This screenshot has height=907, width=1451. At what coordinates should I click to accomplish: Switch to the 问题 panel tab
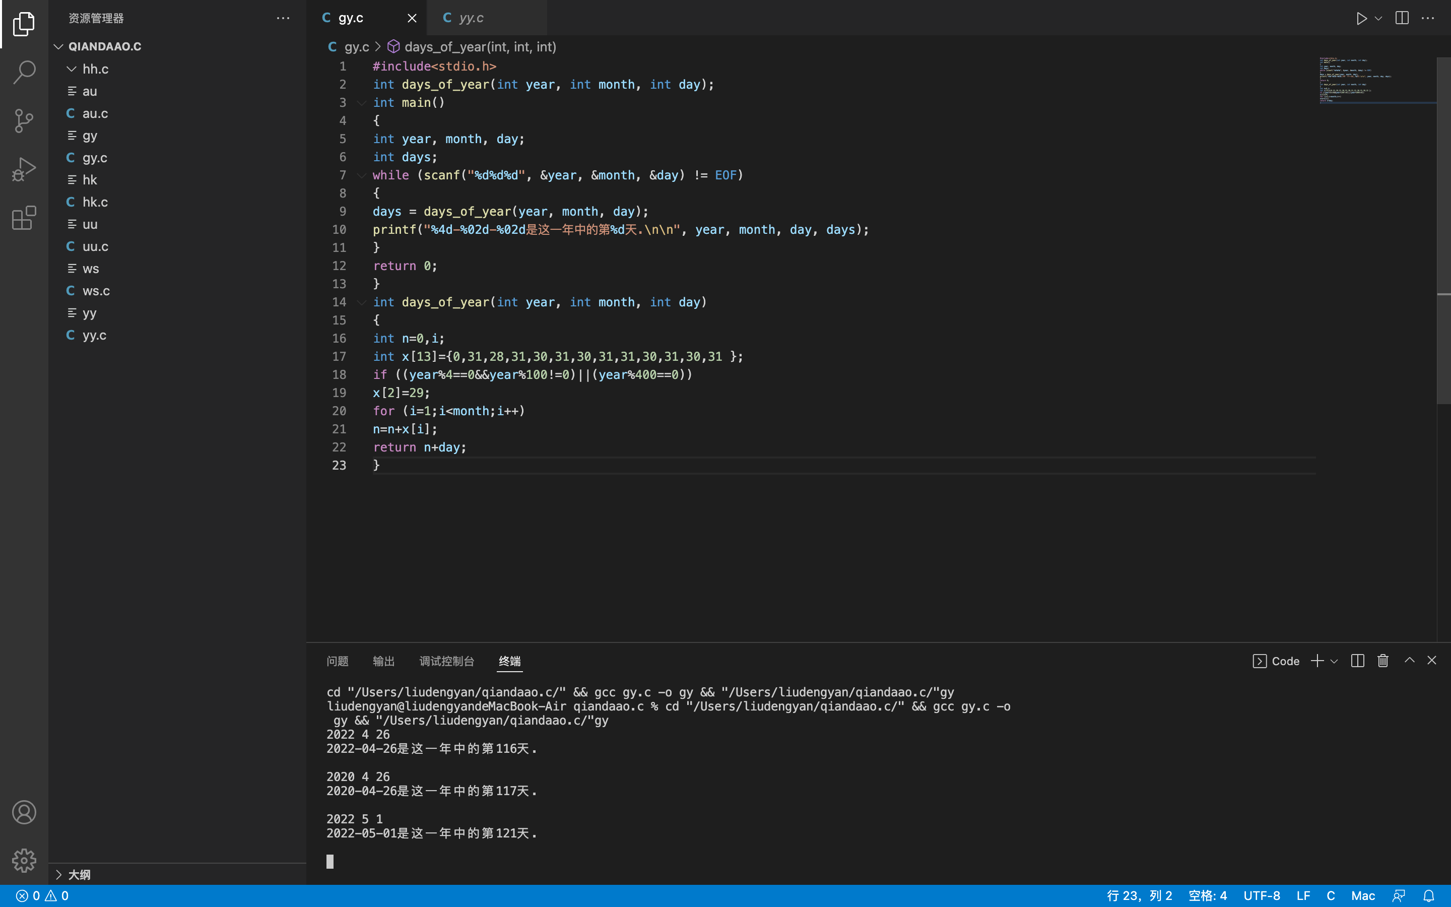(x=337, y=661)
